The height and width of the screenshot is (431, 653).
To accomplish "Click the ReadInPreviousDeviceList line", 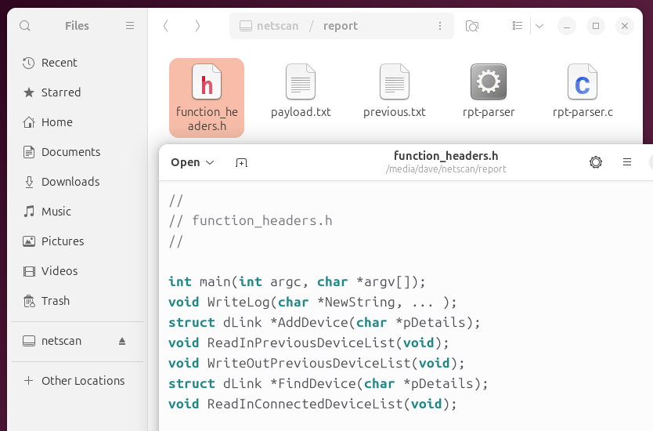I will coord(308,343).
